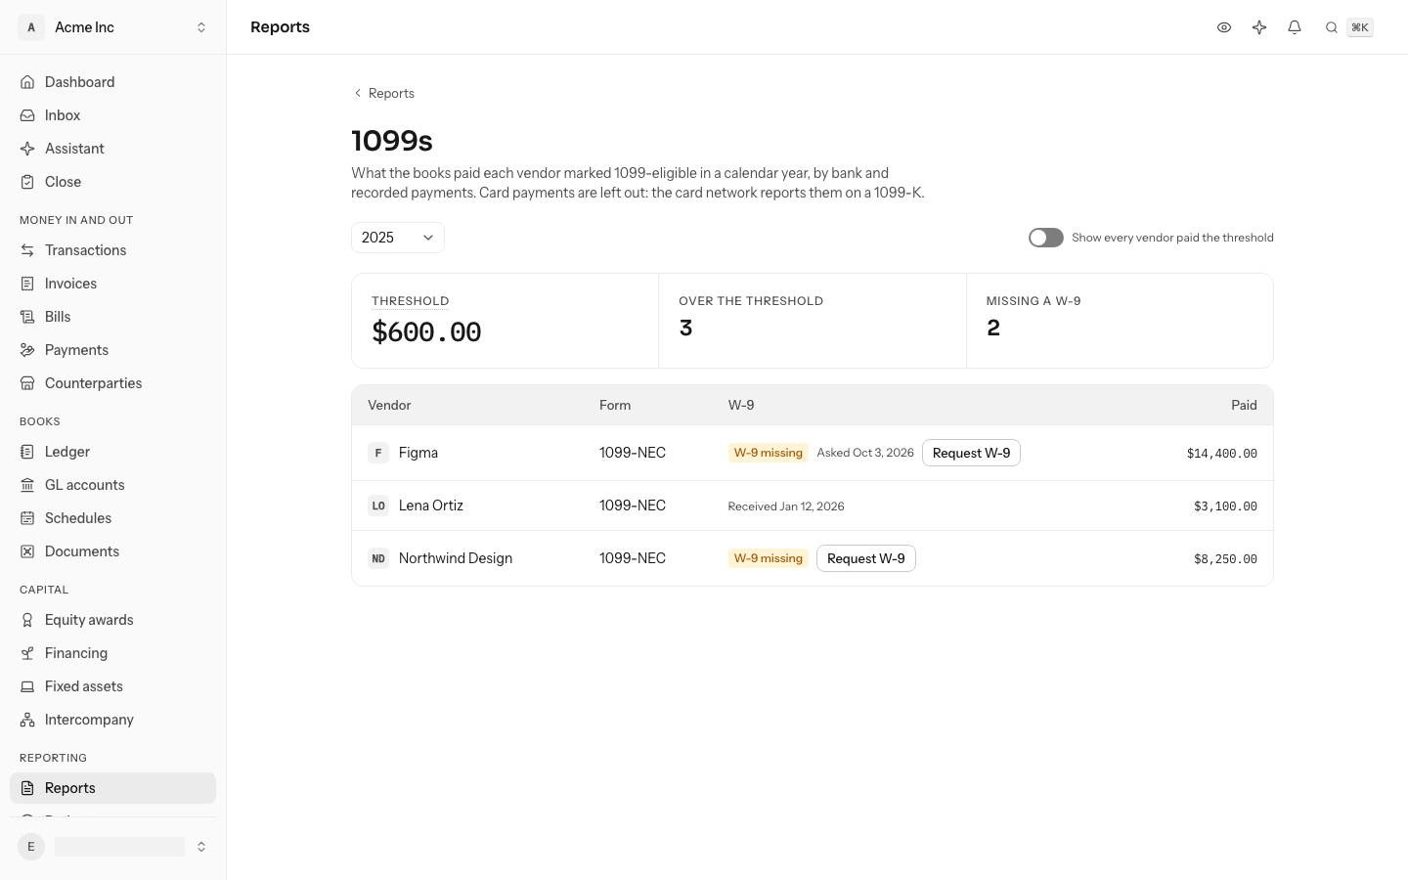
Task: Click the search magnifier icon
Action: pyautogui.click(x=1331, y=27)
